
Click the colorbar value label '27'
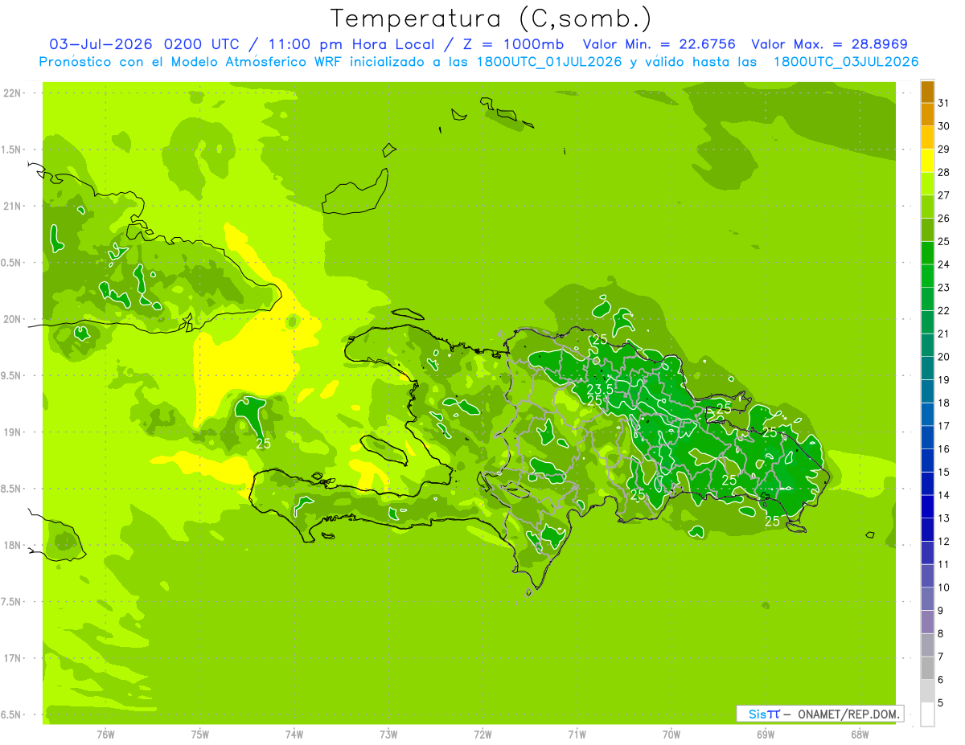(x=944, y=195)
